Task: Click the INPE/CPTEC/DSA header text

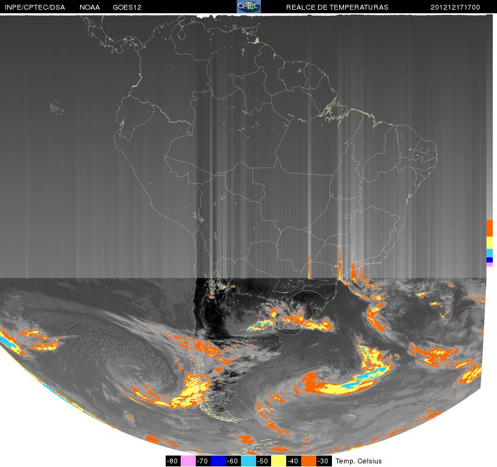Action: (35, 7)
